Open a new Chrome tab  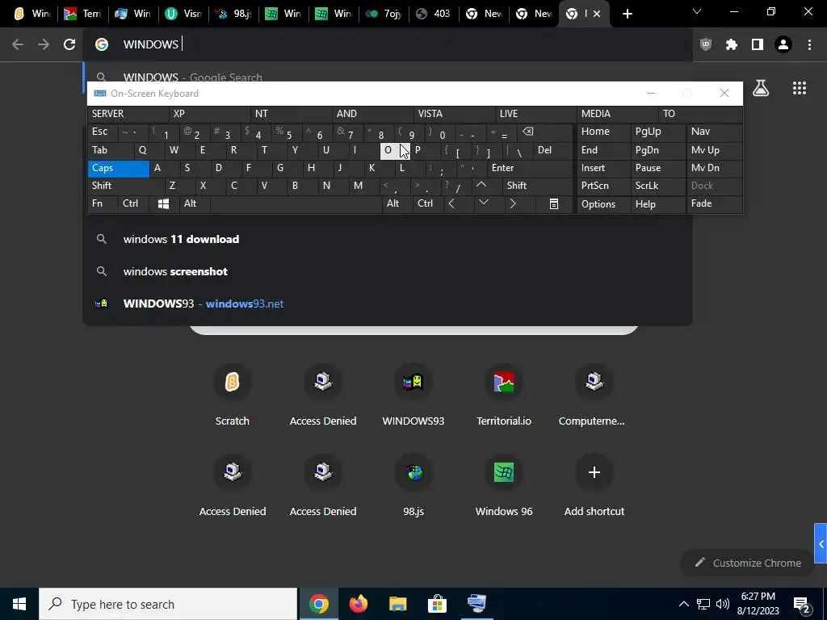tap(627, 14)
